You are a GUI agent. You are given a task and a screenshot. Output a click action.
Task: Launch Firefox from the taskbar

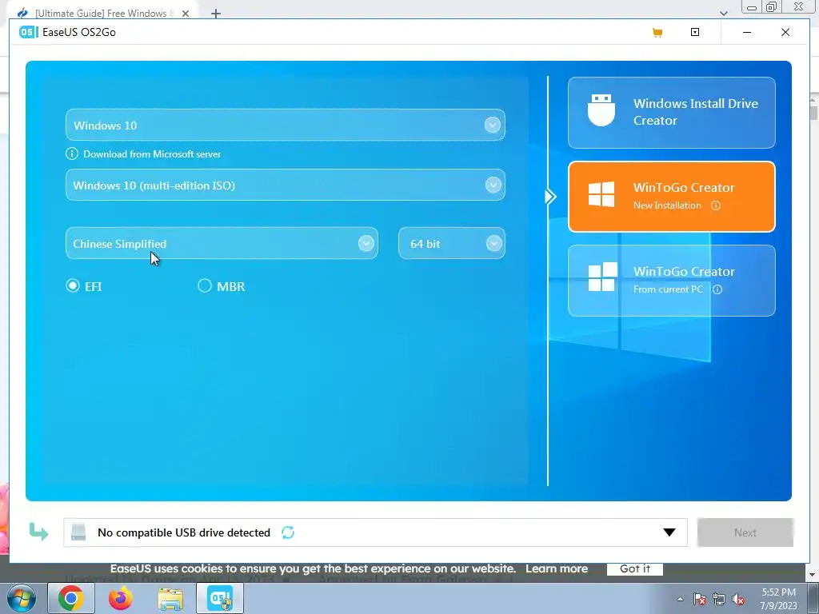[x=120, y=598]
